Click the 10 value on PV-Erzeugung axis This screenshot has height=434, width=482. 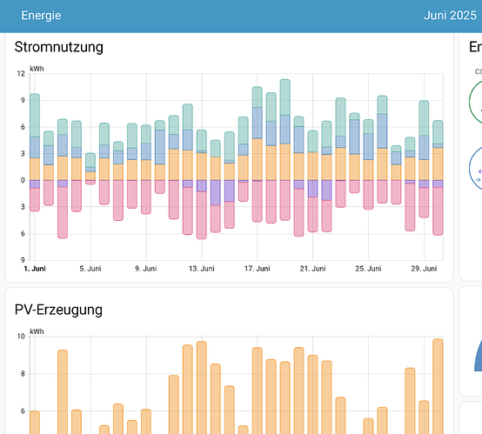tap(21, 337)
